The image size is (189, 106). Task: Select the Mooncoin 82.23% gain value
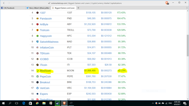[x=122, y=71]
